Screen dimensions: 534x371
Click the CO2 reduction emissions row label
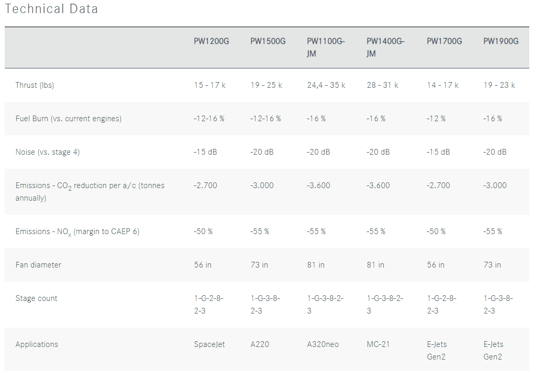[x=90, y=192]
